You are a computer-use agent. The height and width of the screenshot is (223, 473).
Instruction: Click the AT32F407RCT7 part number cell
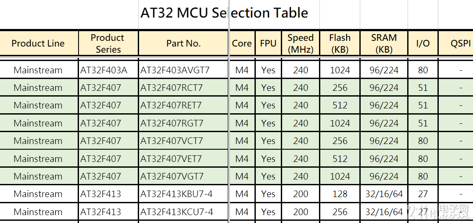pos(183,87)
